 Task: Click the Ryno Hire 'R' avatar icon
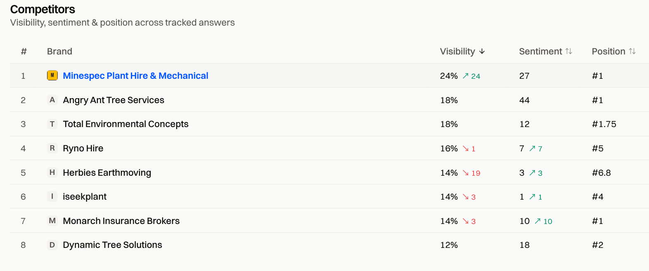[52, 148]
